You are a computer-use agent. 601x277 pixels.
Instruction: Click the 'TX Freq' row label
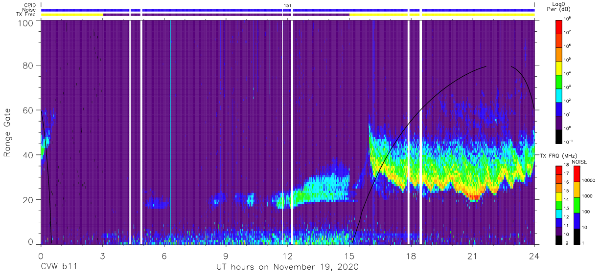point(26,15)
